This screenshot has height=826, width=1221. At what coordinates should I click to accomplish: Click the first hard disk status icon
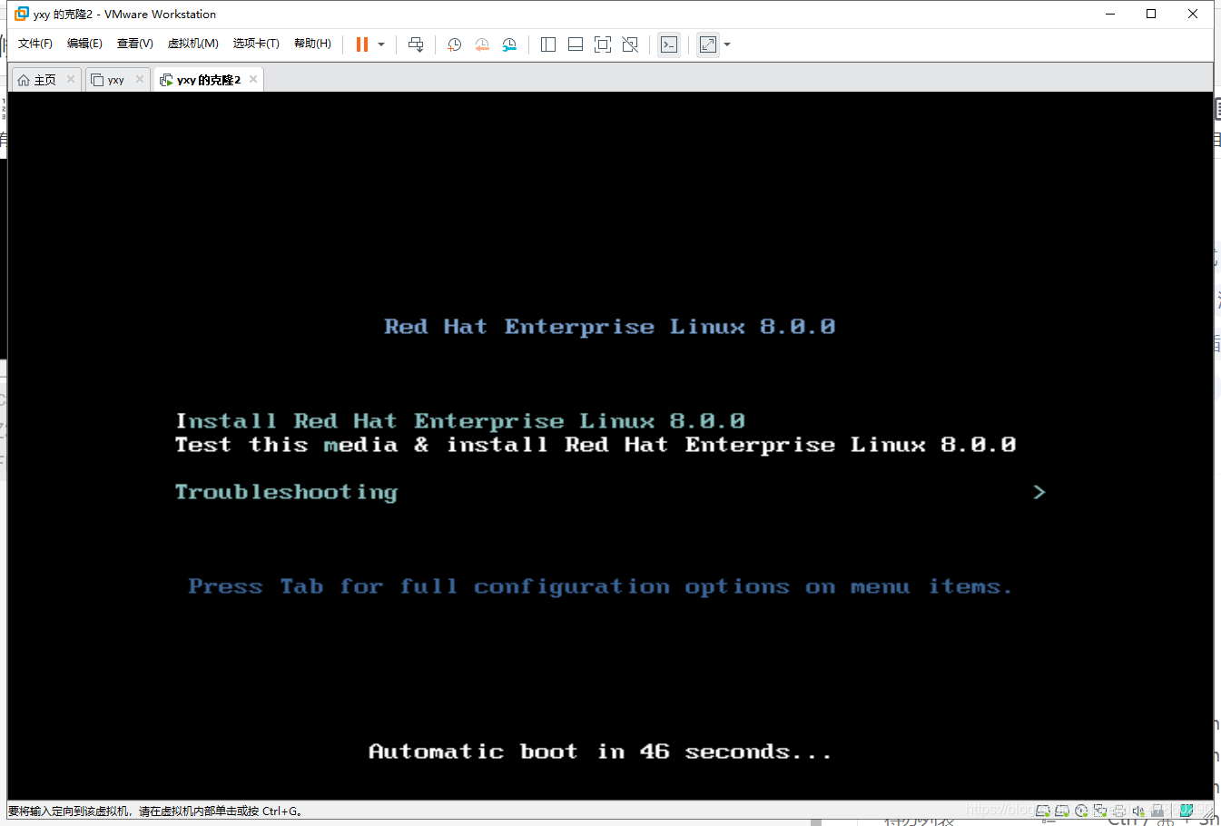[1043, 811]
